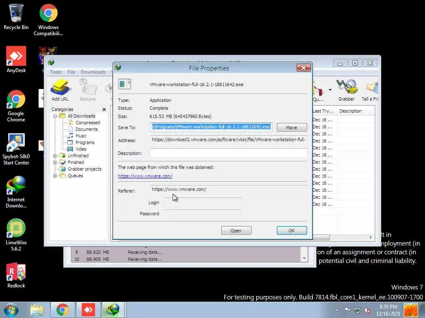This screenshot has width=425, height=318.
Task: Expand the Queues category
Action: (x=55, y=176)
